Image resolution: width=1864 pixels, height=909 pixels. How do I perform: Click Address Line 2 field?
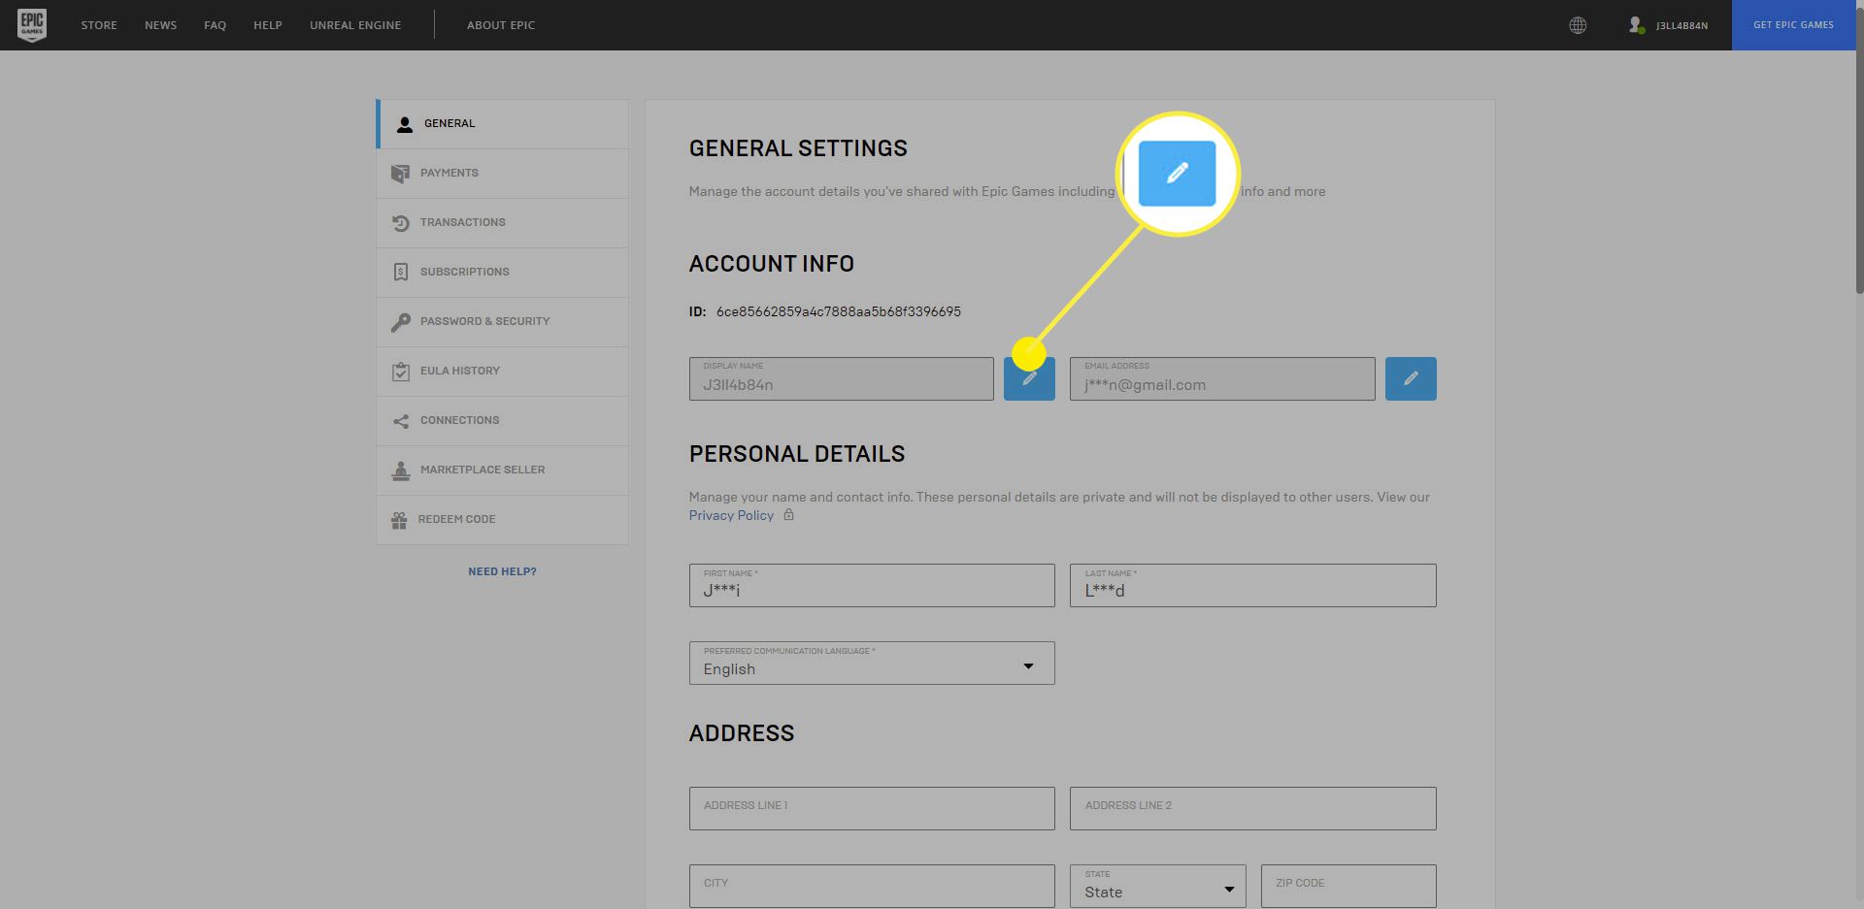(x=1252, y=808)
